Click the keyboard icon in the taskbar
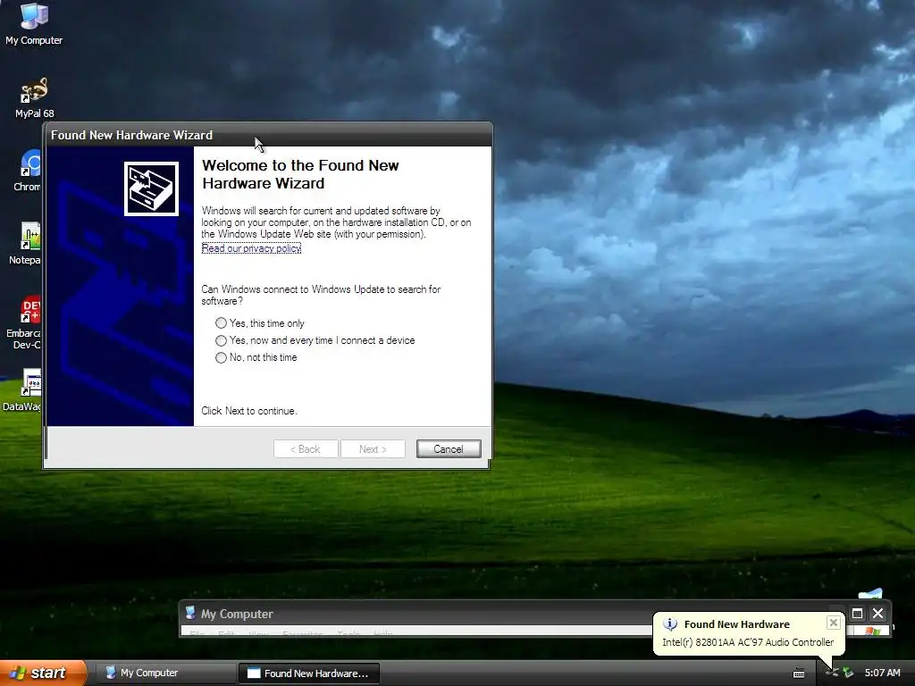 [x=799, y=673]
